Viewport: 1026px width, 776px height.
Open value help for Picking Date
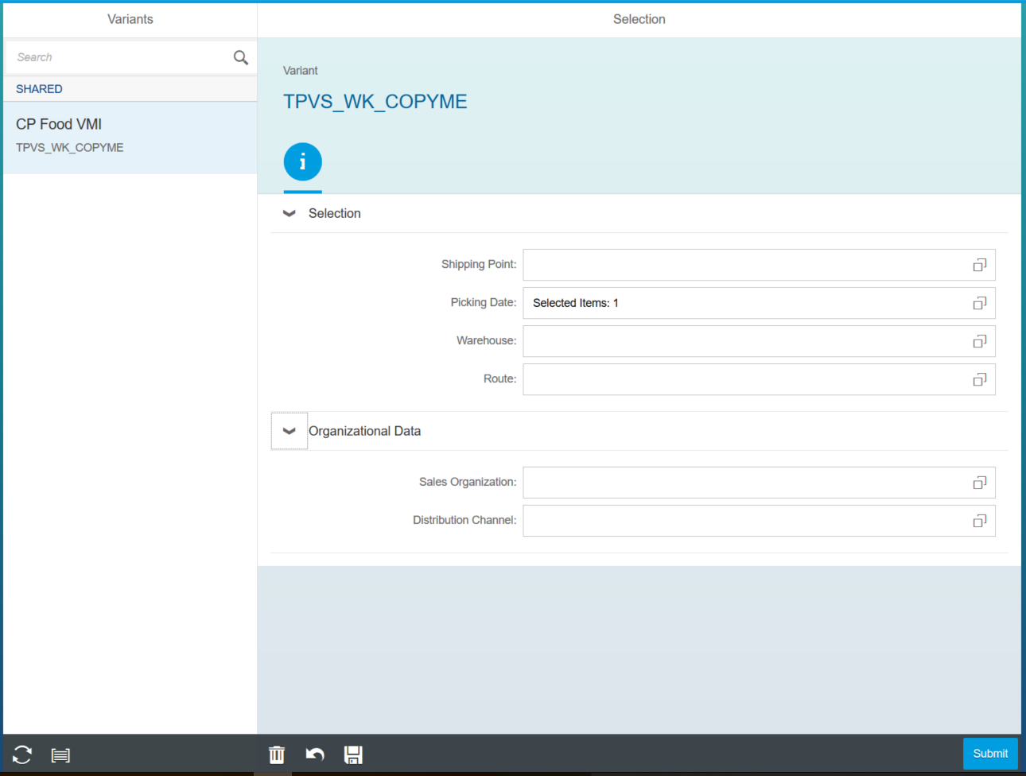tap(979, 304)
